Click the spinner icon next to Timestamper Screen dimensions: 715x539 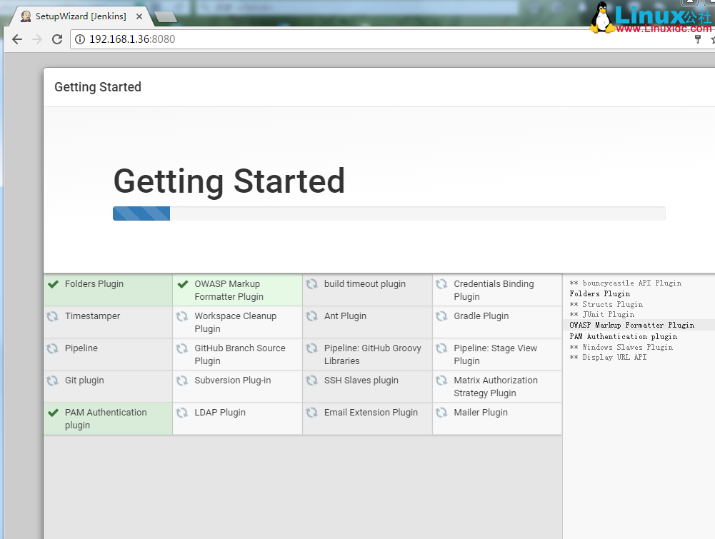pos(53,316)
